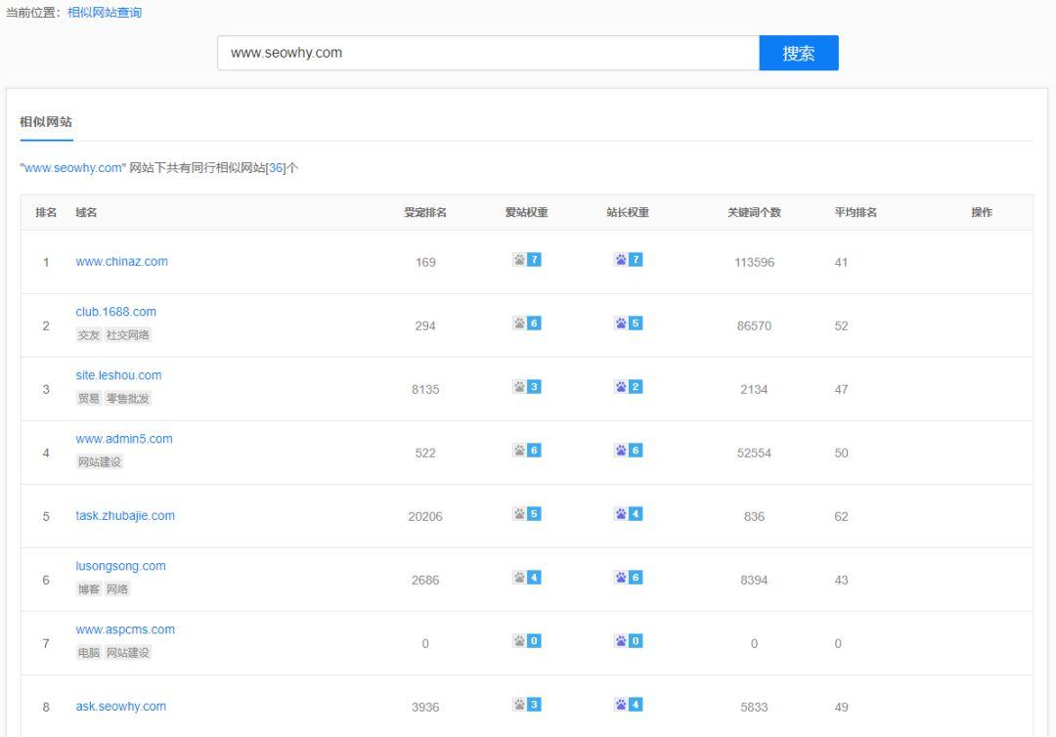Open the www.aspcms.com domain link
The image size is (1056, 737).
coord(125,629)
